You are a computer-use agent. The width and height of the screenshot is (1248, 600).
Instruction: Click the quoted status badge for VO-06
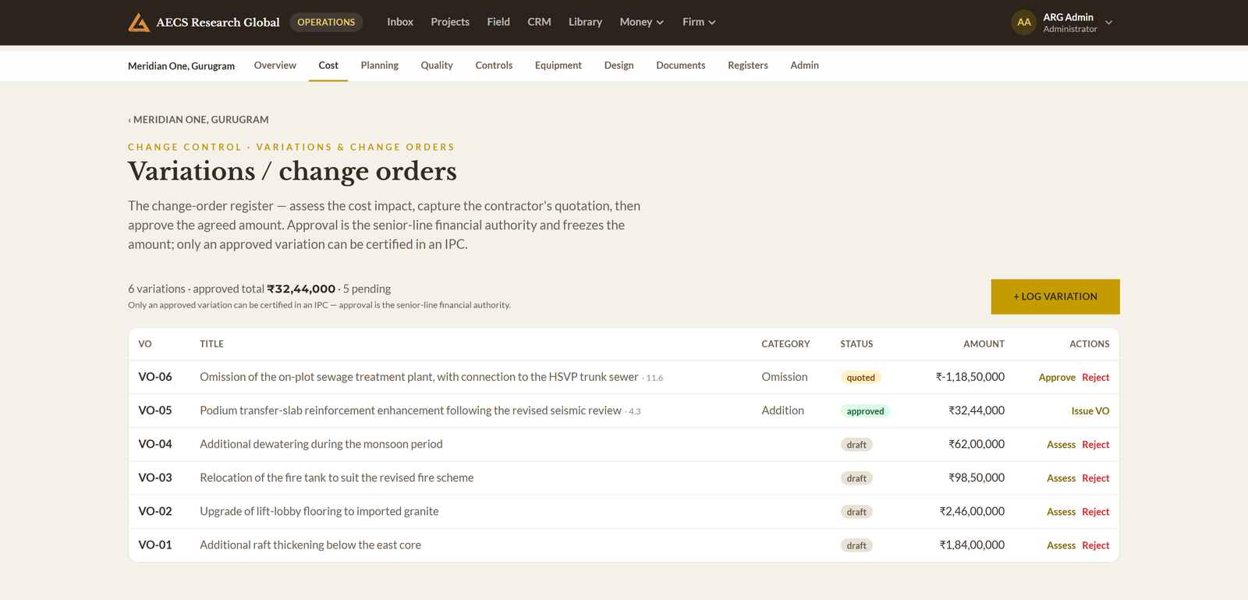pyautogui.click(x=861, y=378)
